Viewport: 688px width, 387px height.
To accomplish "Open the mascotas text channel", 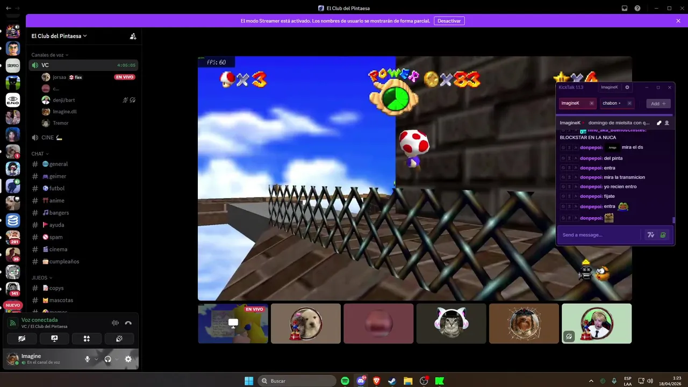I will [x=83, y=300].
